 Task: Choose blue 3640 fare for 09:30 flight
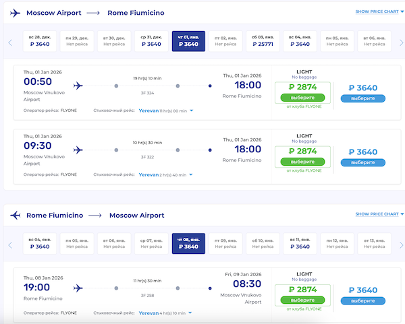pyautogui.click(x=362, y=162)
